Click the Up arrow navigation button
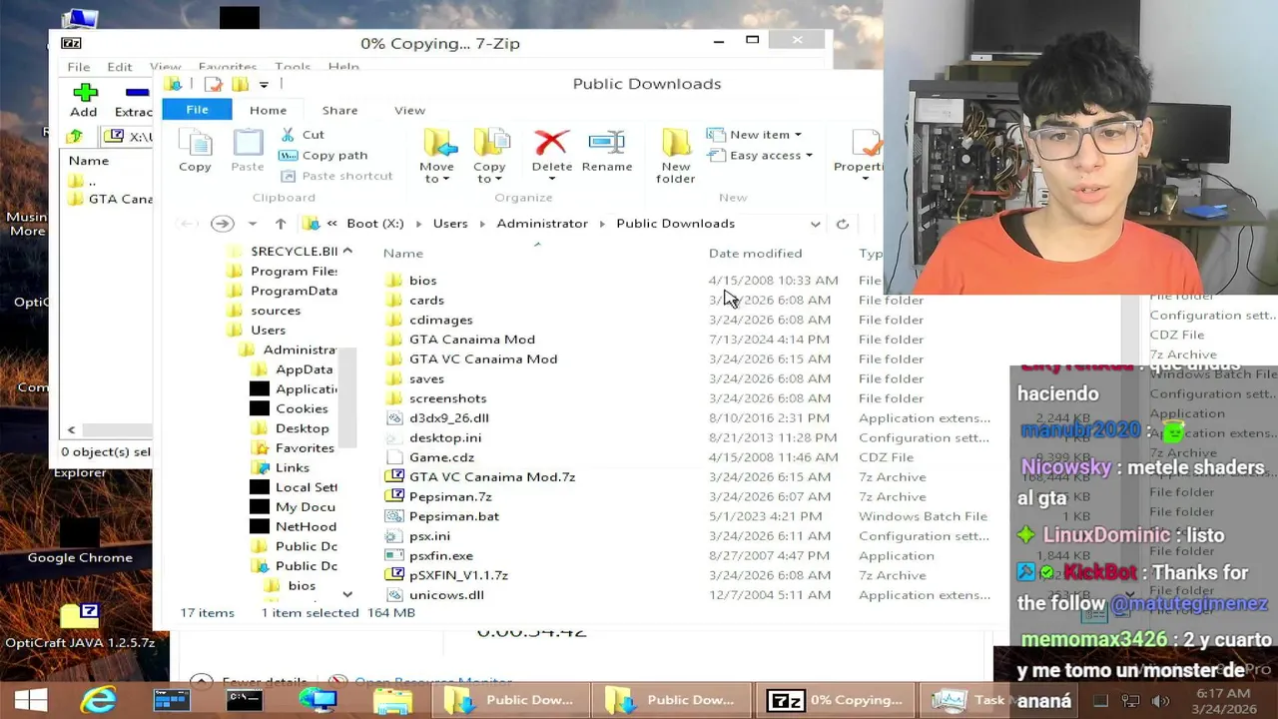Viewport: 1278px width, 719px height. tap(281, 224)
